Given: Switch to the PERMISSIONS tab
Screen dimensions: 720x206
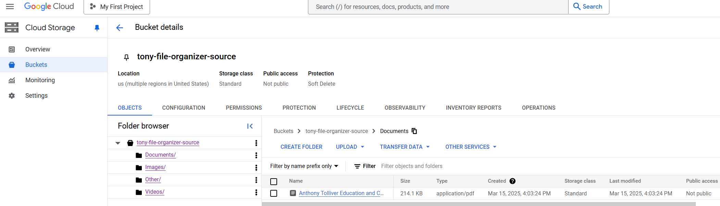Looking at the screenshot, I should (x=244, y=108).
